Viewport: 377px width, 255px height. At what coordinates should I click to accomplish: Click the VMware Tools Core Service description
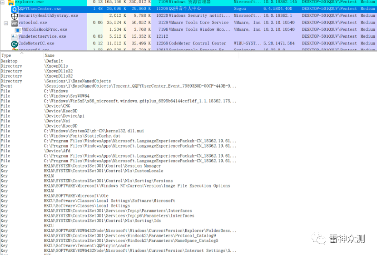tap(198, 23)
